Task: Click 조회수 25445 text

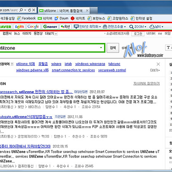Action: tap(84, 166)
